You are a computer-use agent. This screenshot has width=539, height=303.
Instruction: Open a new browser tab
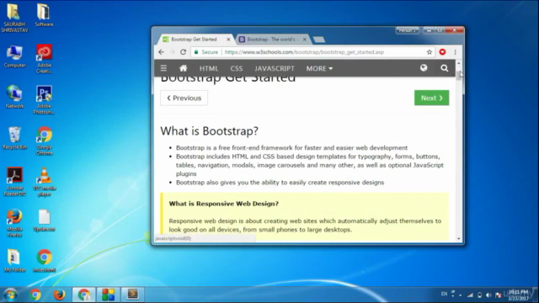[319, 40]
